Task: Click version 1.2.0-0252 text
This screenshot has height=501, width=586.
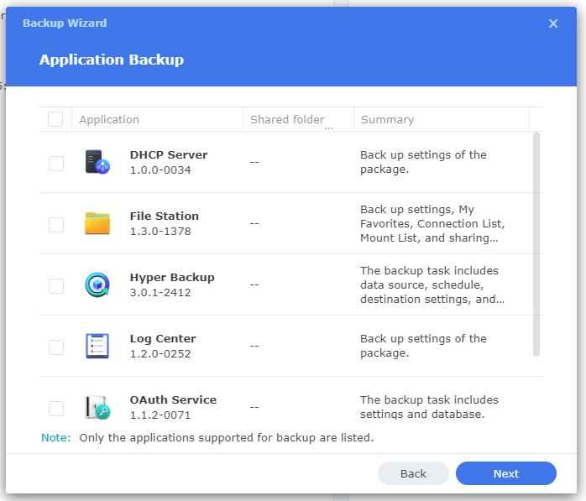Action: coord(160,354)
